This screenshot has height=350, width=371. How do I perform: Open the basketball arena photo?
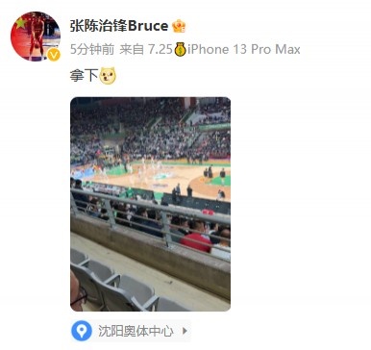(x=150, y=204)
